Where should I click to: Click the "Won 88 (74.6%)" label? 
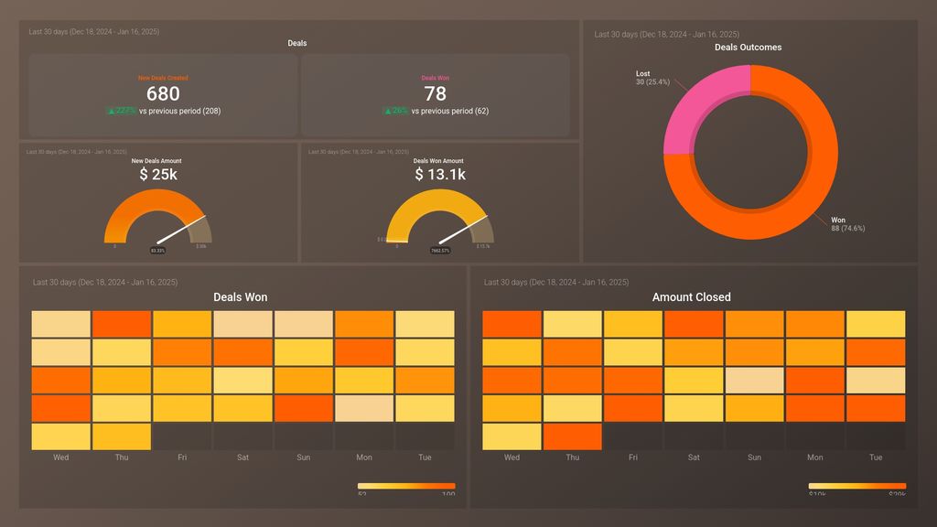point(848,224)
